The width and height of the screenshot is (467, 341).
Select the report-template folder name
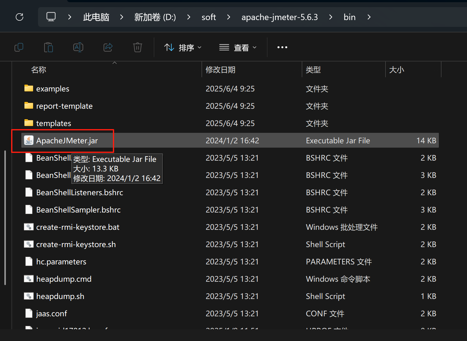pyautogui.click(x=64, y=106)
